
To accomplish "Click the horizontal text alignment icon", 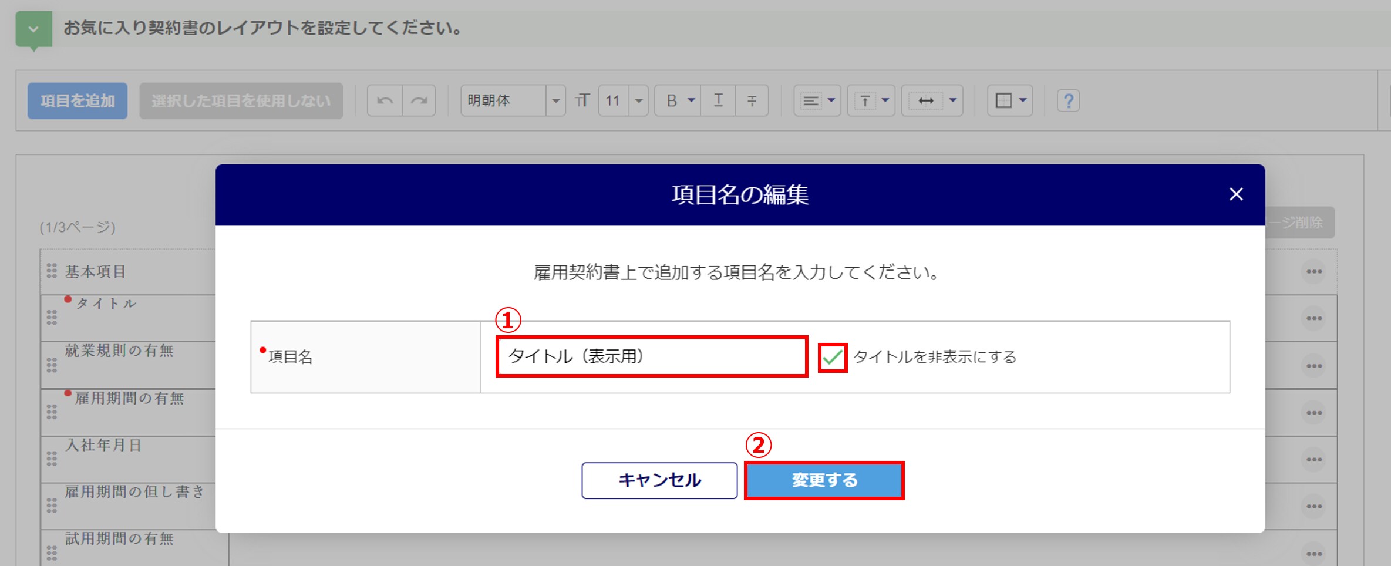I will [811, 101].
